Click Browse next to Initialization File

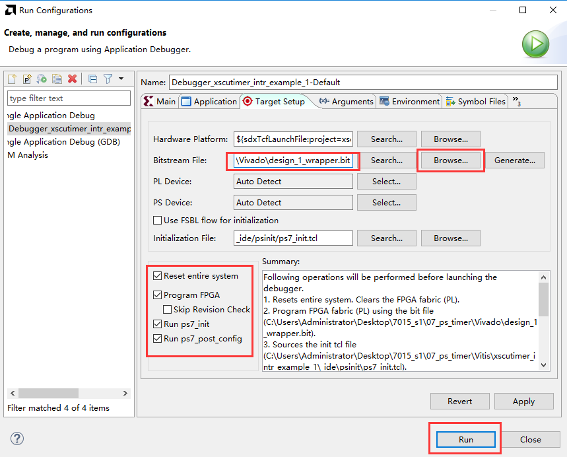point(451,238)
